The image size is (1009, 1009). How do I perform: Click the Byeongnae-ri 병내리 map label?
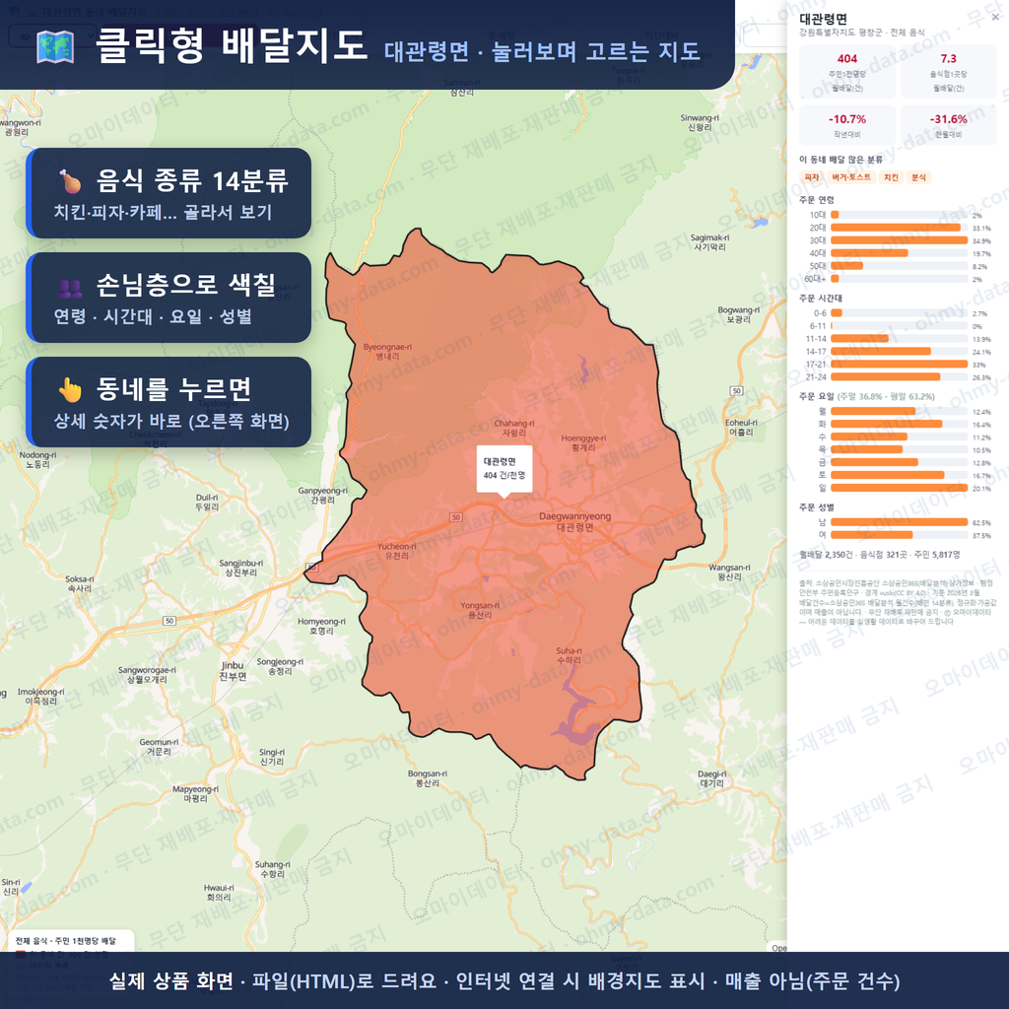387,352
